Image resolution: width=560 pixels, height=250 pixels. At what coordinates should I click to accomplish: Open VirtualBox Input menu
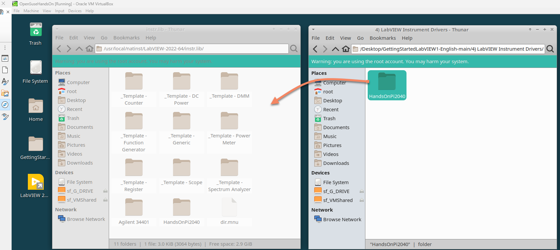pyautogui.click(x=60, y=11)
